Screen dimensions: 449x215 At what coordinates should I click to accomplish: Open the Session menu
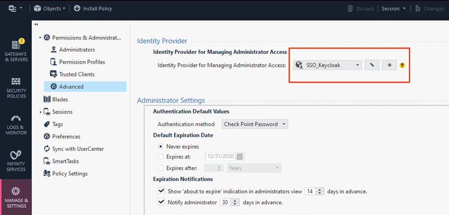click(394, 9)
